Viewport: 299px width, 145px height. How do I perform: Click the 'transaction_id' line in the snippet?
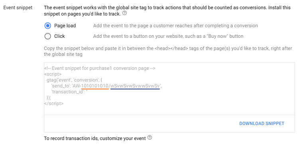pos(69,92)
